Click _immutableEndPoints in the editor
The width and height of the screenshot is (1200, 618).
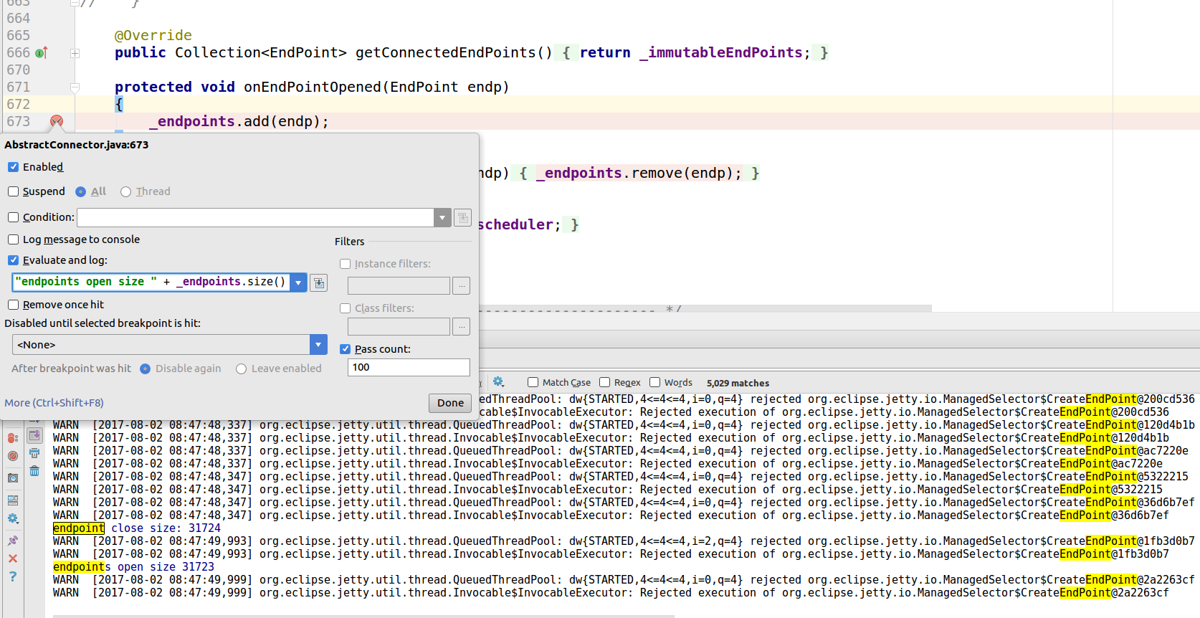[720, 52]
